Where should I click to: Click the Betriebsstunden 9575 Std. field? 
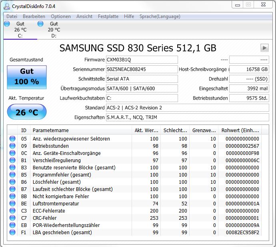[x=249, y=98]
